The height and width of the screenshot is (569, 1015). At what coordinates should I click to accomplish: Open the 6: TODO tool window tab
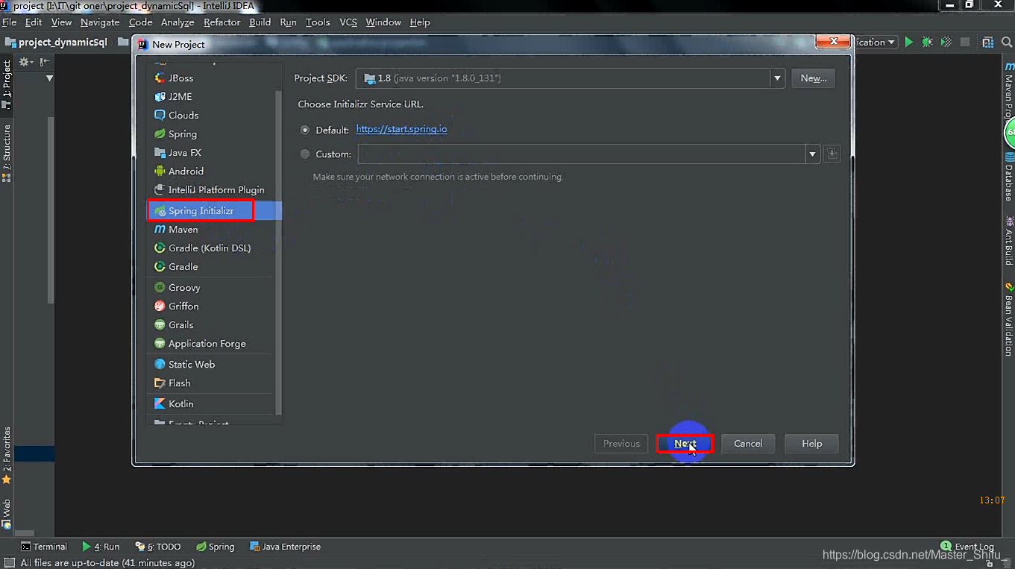pos(158,547)
